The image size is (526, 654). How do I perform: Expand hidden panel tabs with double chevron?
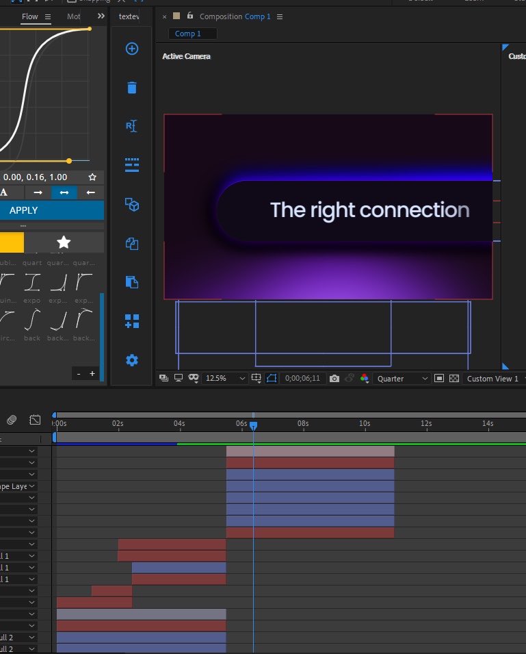point(101,16)
